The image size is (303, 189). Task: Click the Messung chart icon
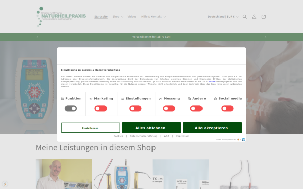click(x=161, y=99)
